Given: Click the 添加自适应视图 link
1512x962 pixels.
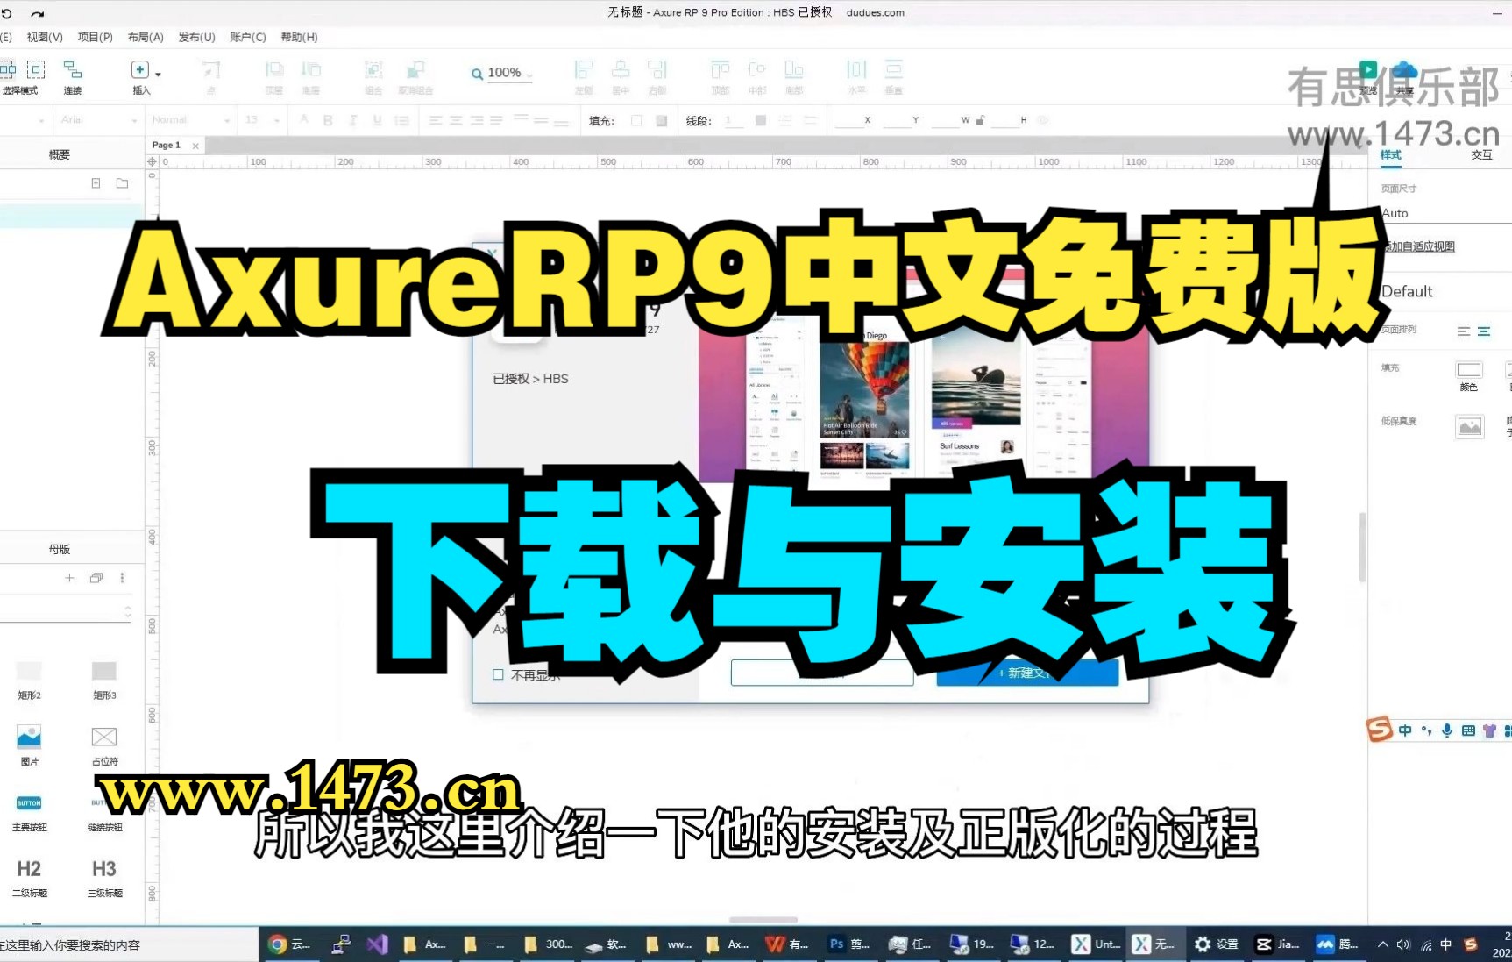Looking at the screenshot, I should coord(1419,246).
